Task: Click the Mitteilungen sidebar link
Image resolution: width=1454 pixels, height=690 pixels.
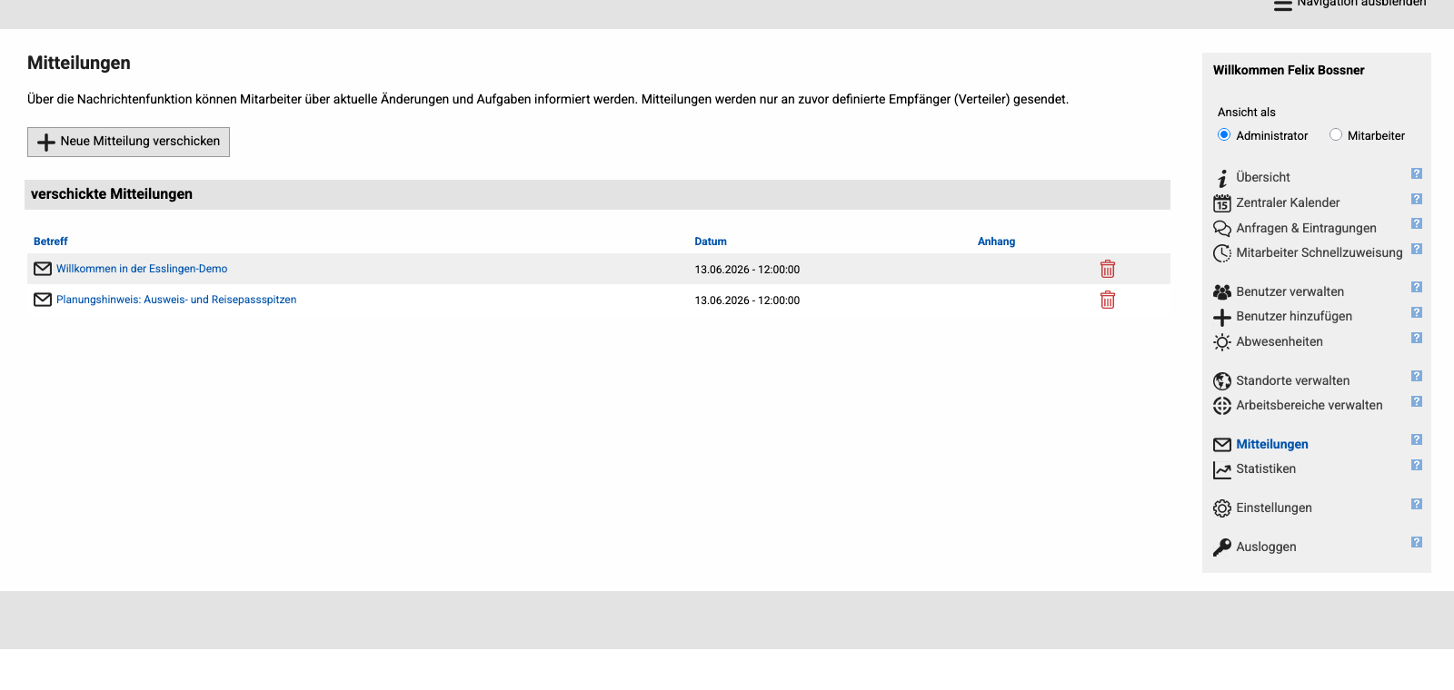Action: (x=1272, y=444)
